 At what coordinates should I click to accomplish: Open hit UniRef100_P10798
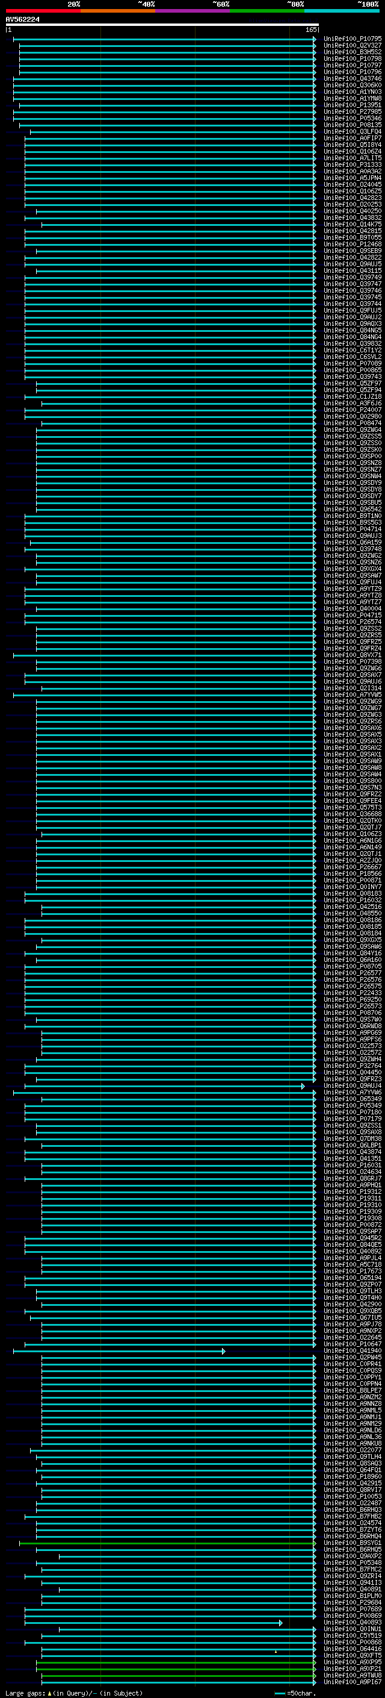(x=352, y=58)
